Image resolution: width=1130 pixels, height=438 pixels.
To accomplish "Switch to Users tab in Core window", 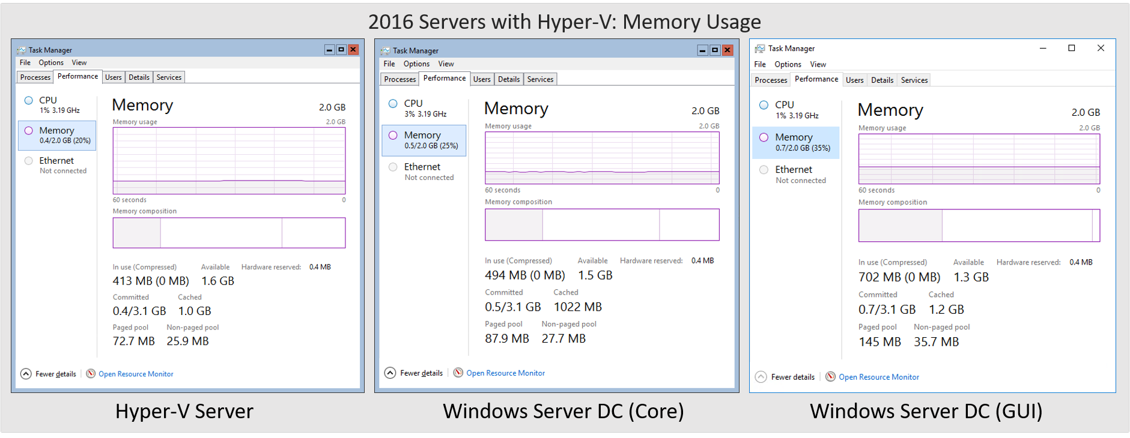I will coord(482,79).
